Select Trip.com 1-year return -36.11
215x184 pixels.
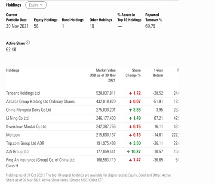[158, 143]
